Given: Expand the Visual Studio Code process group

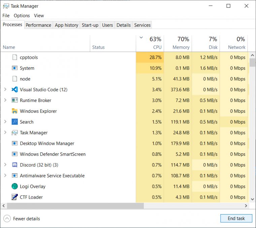Looking at the screenshot, I should 5,90.
